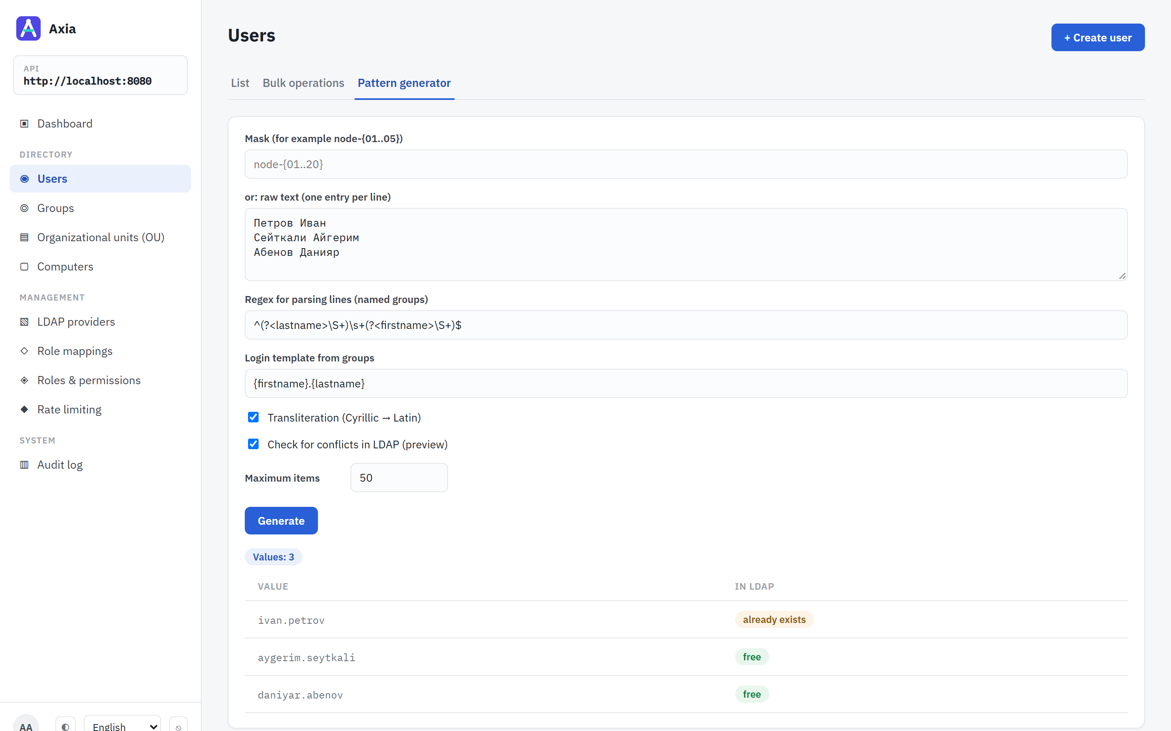The height and width of the screenshot is (731, 1171).
Task: Click the Roles & permissions icon
Action: [24, 380]
